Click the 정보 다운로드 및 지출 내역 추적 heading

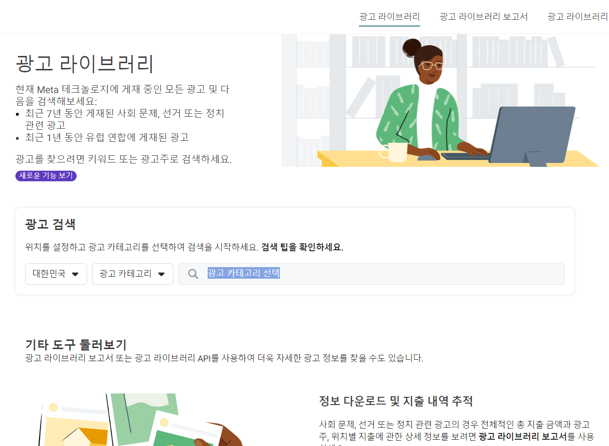point(396,401)
